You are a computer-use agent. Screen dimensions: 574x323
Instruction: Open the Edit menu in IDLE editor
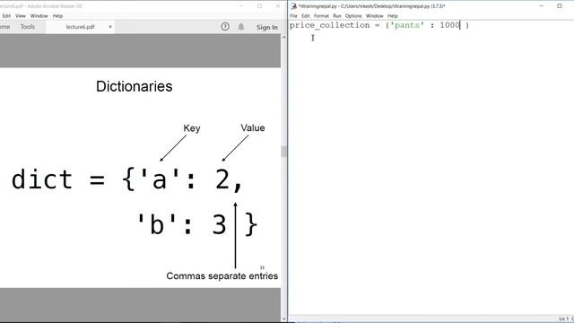306,16
